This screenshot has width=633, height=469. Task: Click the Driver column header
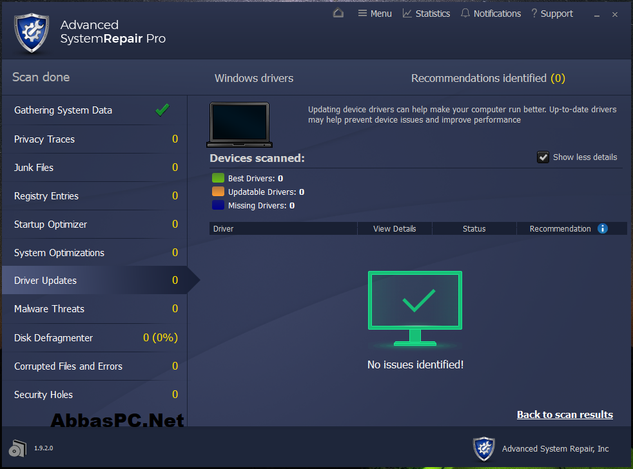click(x=283, y=228)
